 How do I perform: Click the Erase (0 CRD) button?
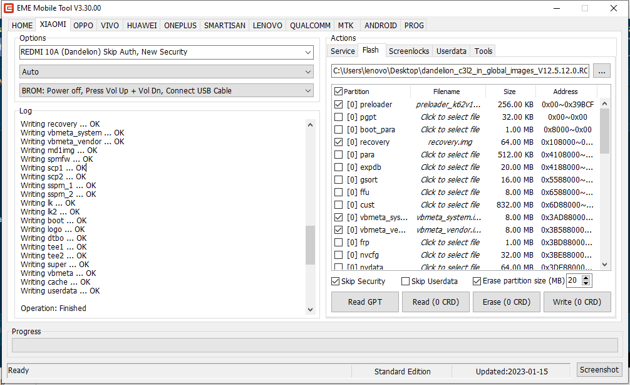506,302
